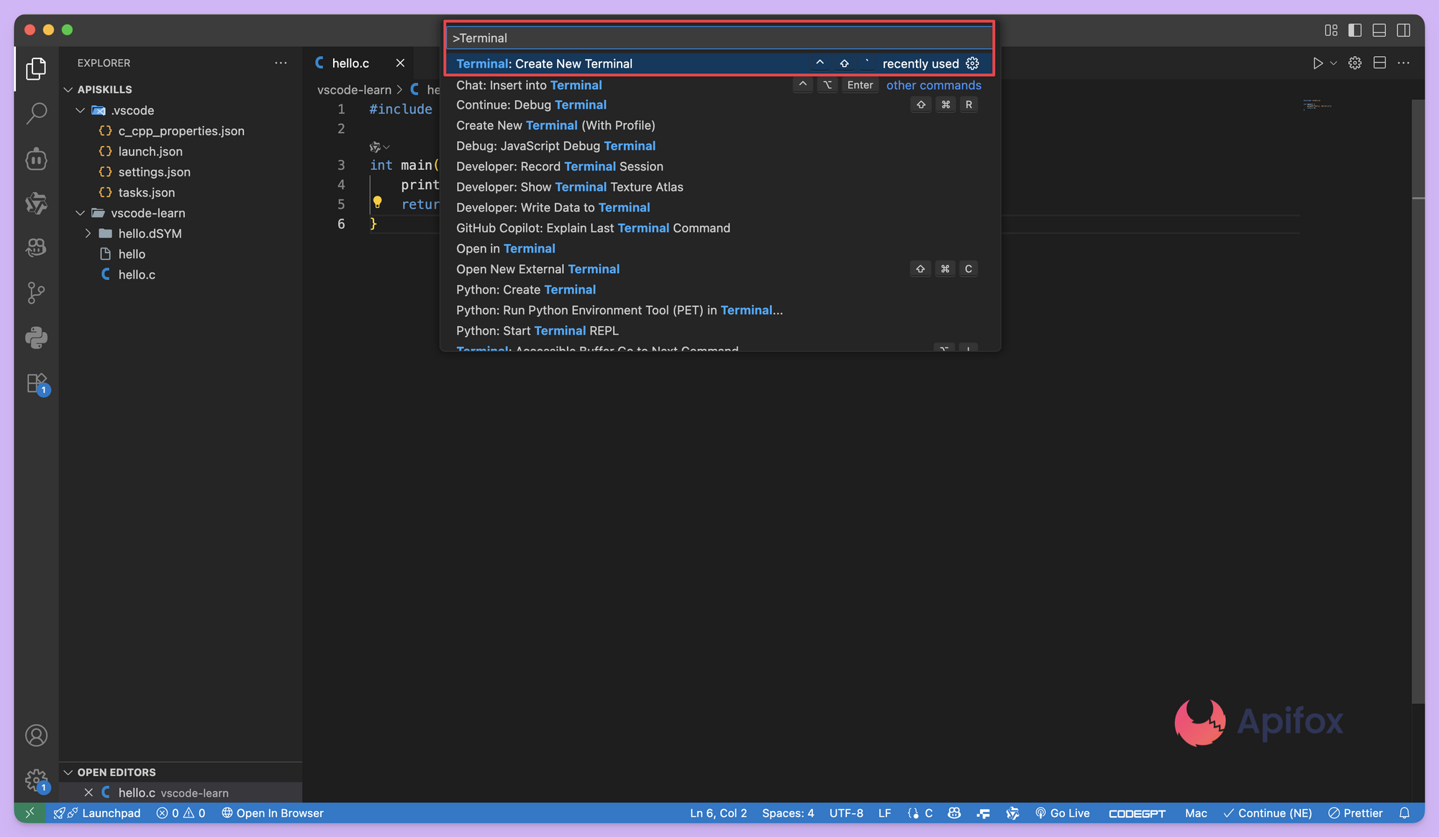Click the Run C file play icon
This screenshot has height=837, width=1439.
coord(1317,63)
